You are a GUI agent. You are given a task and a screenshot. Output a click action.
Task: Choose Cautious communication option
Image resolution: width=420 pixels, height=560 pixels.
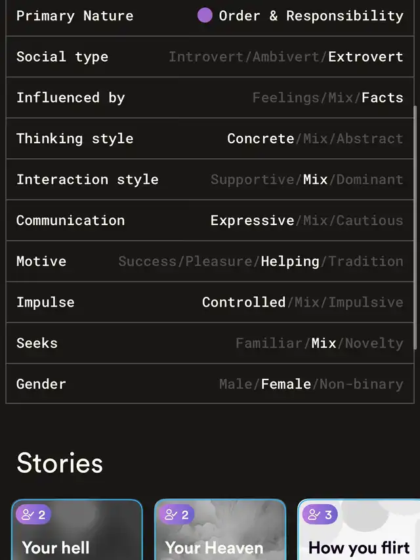(x=370, y=221)
